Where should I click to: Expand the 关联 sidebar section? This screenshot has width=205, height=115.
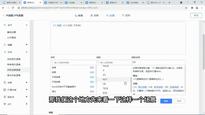click(x=27, y=83)
